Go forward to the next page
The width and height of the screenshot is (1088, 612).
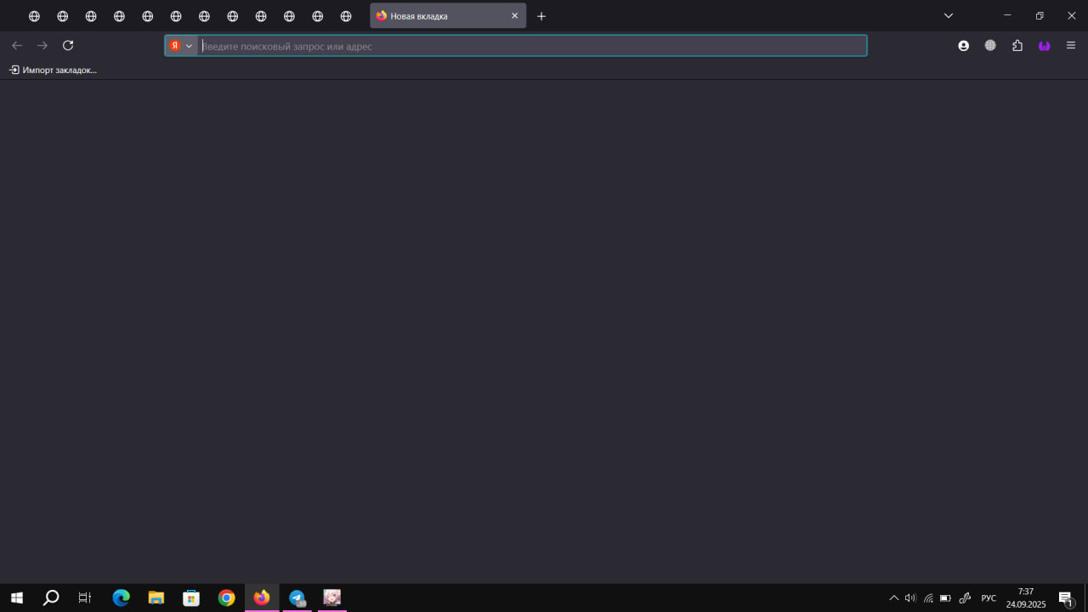42,46
